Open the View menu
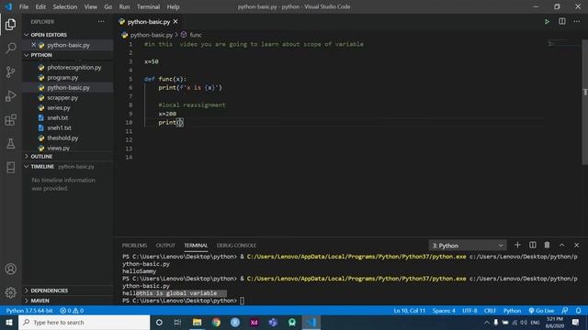 tap(90, 6)
